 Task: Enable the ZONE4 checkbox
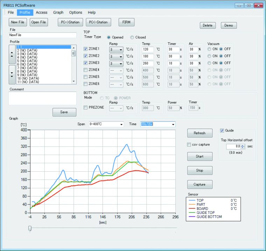click(86, 70)
